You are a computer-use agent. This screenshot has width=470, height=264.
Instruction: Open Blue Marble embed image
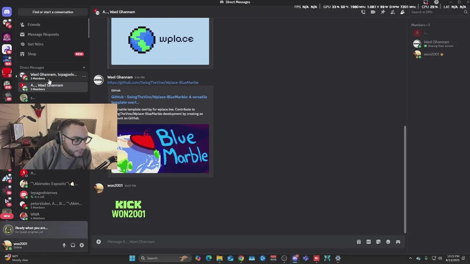click(x=163, y=148)
